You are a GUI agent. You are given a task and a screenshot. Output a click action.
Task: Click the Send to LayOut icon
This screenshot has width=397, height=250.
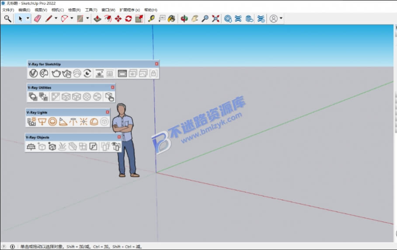coord(249,18)
